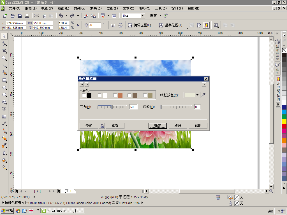Click the 预览 button
287x215 pixels.
[89, 126]
